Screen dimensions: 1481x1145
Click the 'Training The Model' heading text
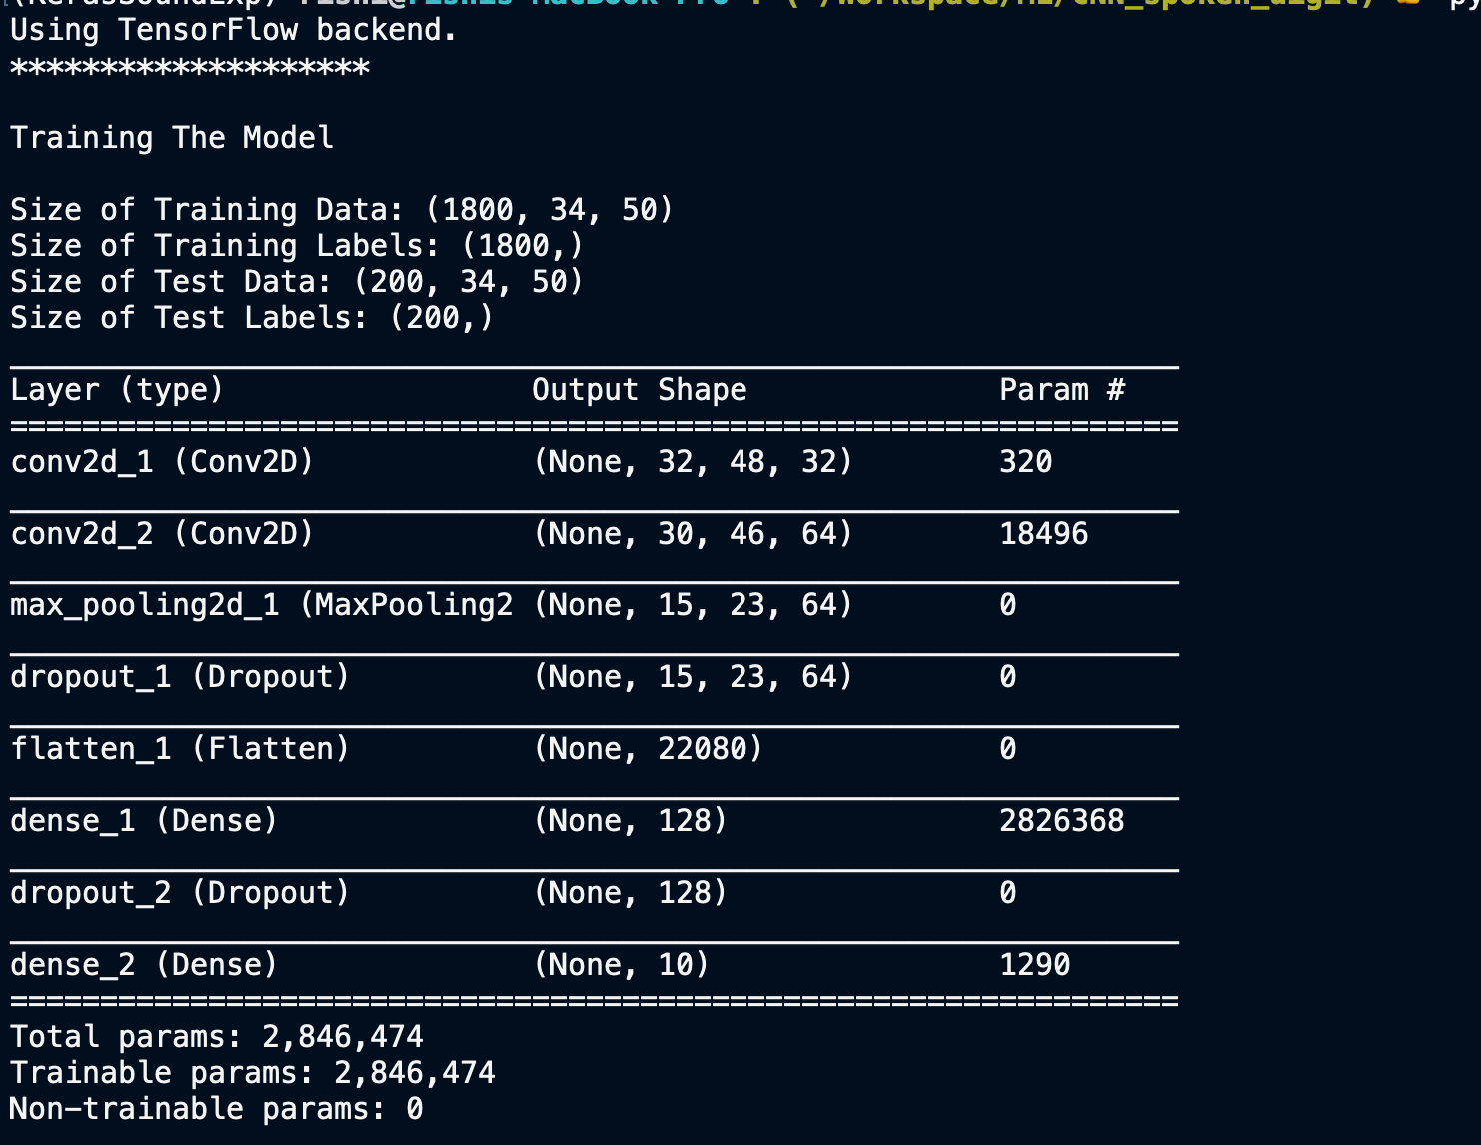[172, 138]
